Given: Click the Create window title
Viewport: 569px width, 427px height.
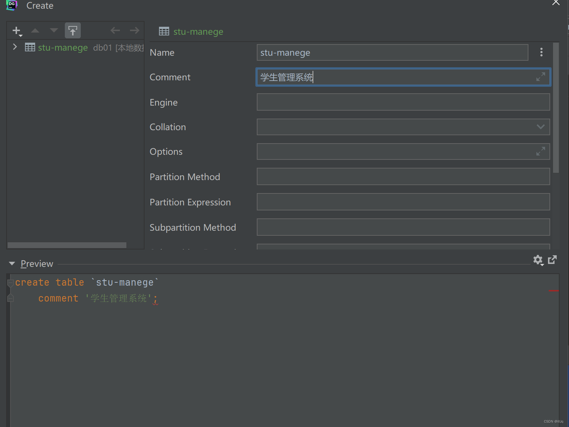Looking at the screenshot, I should coord(40,5).
